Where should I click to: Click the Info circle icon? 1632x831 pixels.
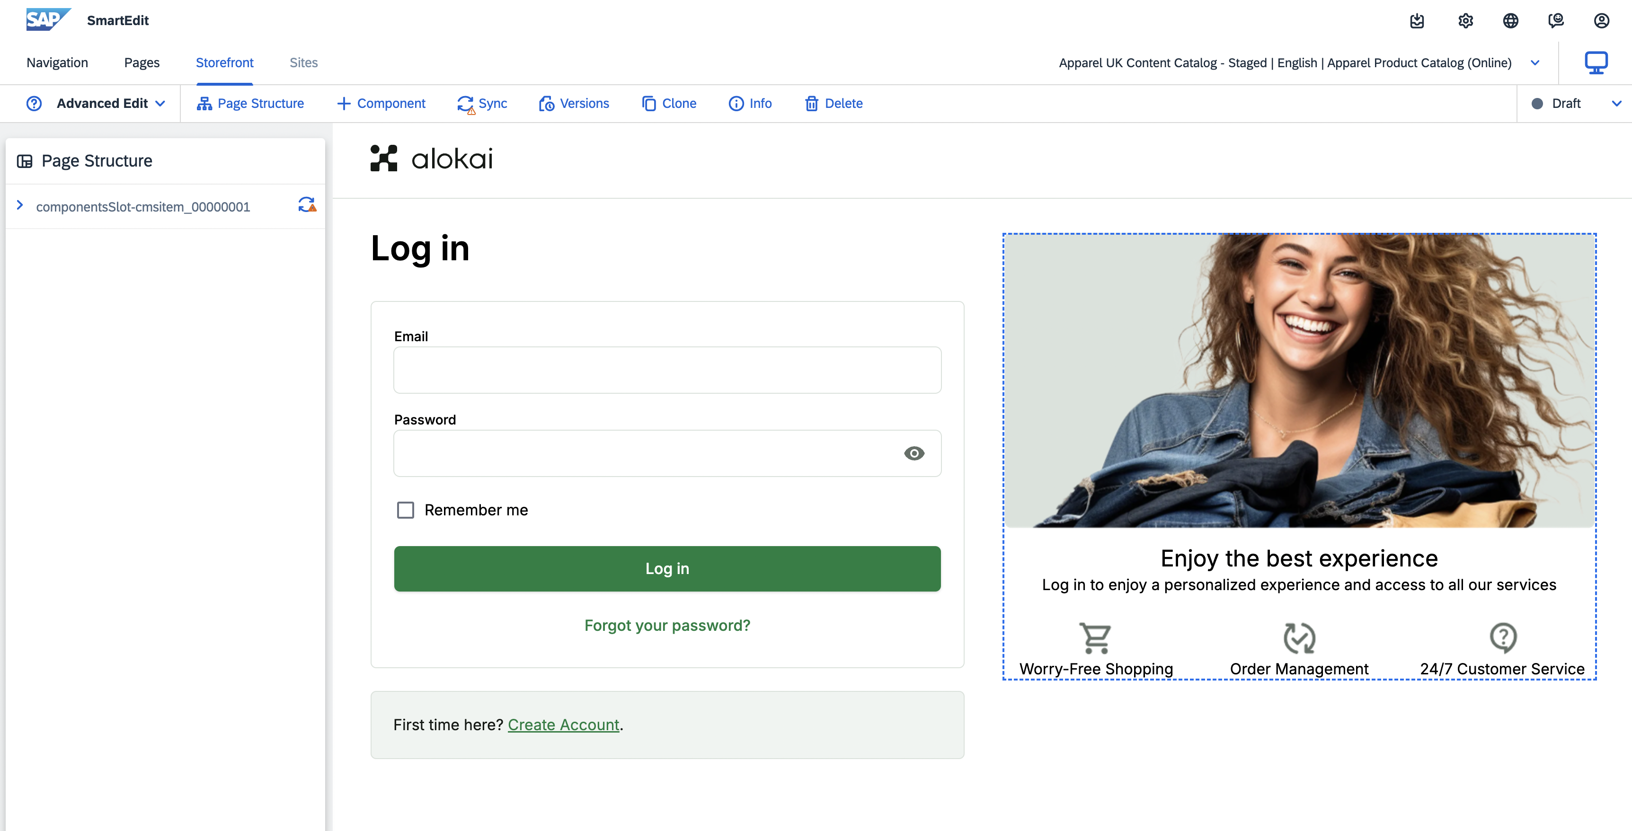[736, 103]
